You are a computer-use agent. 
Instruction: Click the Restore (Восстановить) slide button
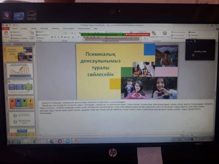point(43,35)
